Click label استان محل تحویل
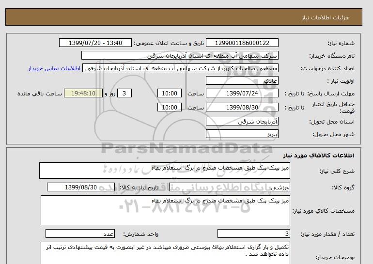373x264 pixels. 332,122
